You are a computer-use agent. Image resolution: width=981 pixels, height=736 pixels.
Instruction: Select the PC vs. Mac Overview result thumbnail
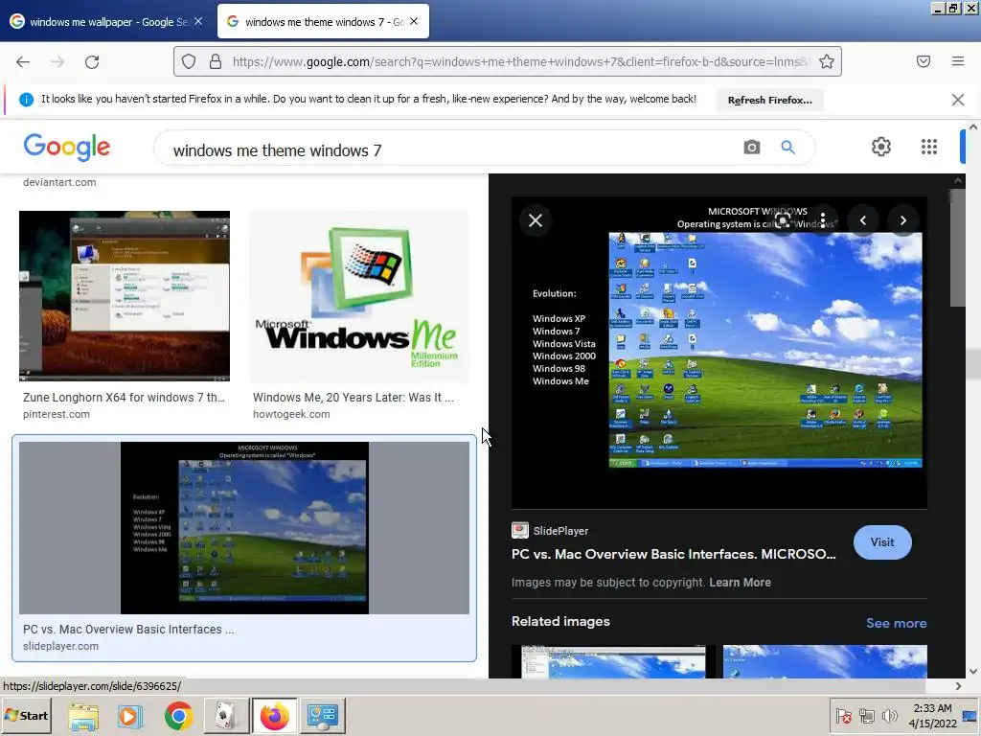[x=244, y=528]
